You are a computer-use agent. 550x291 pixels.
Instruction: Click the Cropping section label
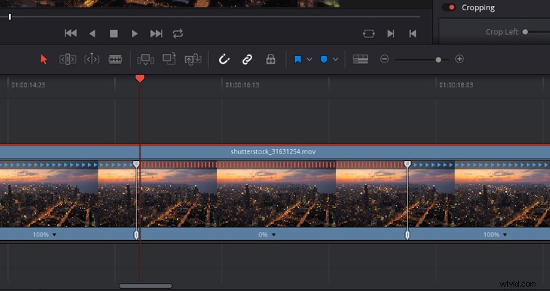478,8
